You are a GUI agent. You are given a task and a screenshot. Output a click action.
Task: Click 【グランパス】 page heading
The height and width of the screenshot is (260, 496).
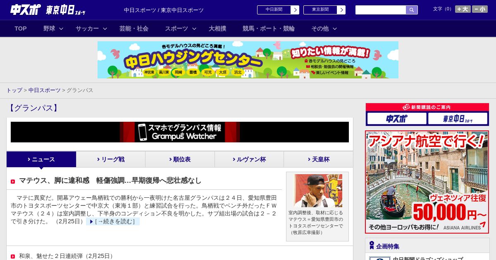point(33,108)
